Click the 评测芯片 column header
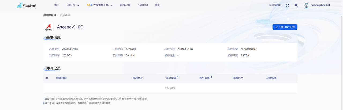The width and height of the screenshot is (343, 110). point(138,78)
